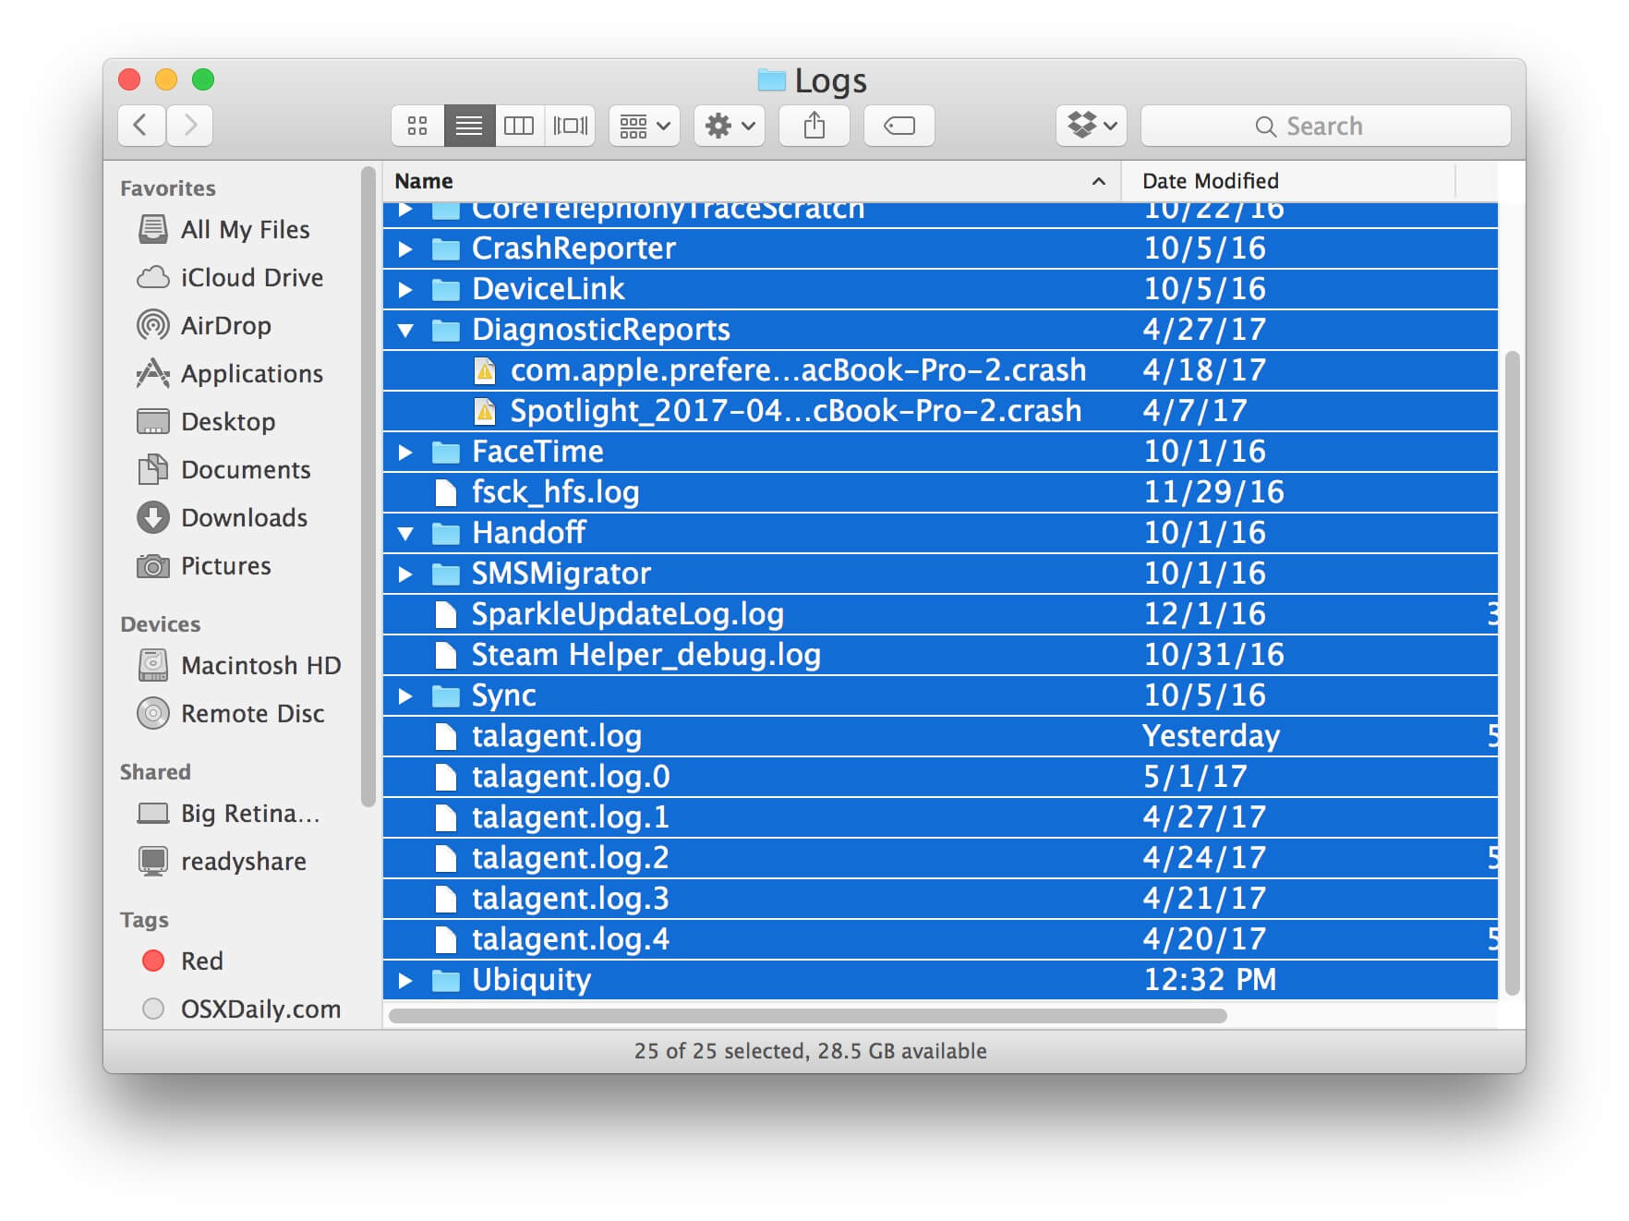The image size is (1629, 1221).
Task: Toggle sort order on Name column
Action: (x=423, y=181)
